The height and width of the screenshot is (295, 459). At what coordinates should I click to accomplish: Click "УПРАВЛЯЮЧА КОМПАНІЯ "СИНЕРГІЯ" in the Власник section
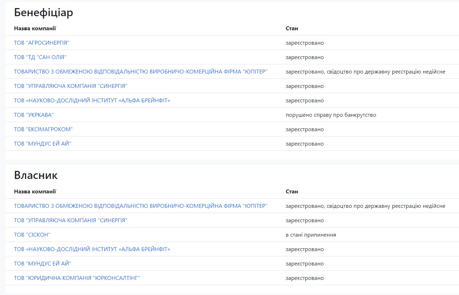[x=70, y=220]
